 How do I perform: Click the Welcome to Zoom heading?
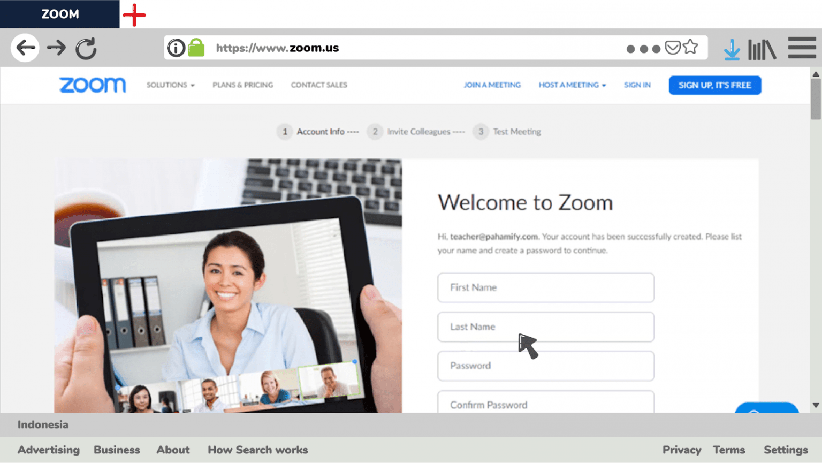526,202
